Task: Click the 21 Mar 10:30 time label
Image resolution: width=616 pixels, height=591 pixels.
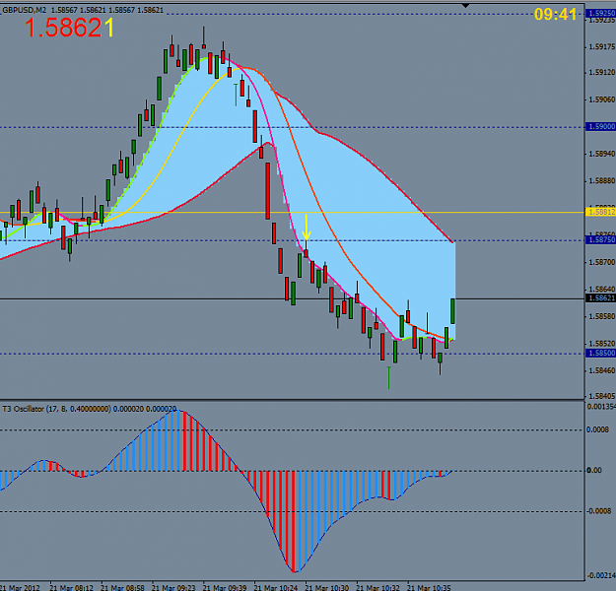Action: coord(327,587)
